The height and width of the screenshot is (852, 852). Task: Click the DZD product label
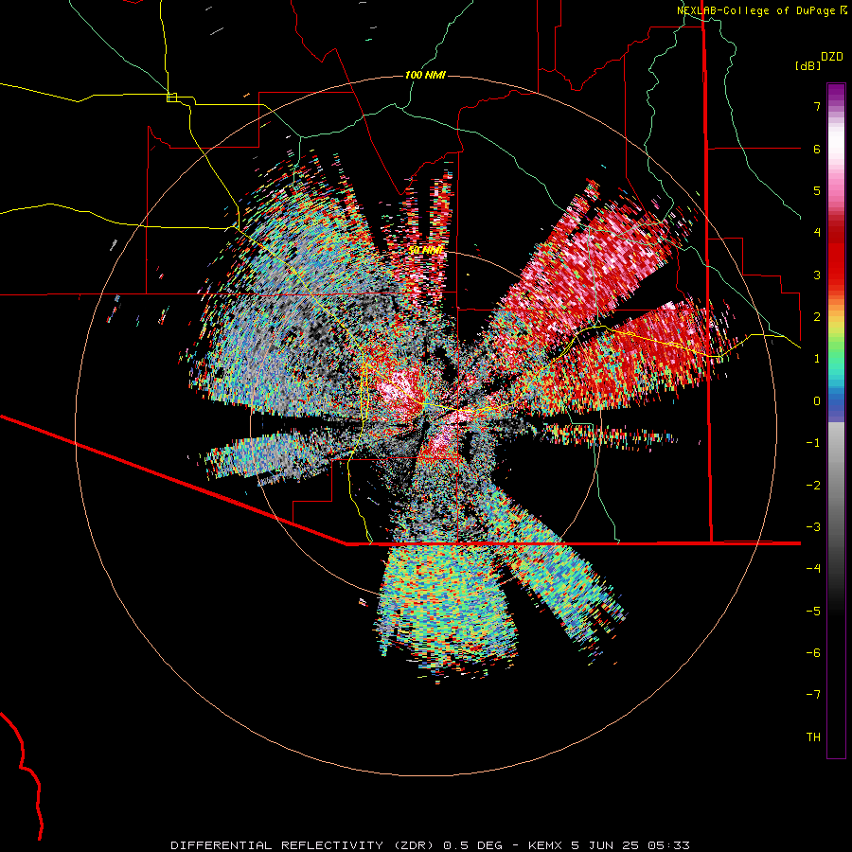832,57
